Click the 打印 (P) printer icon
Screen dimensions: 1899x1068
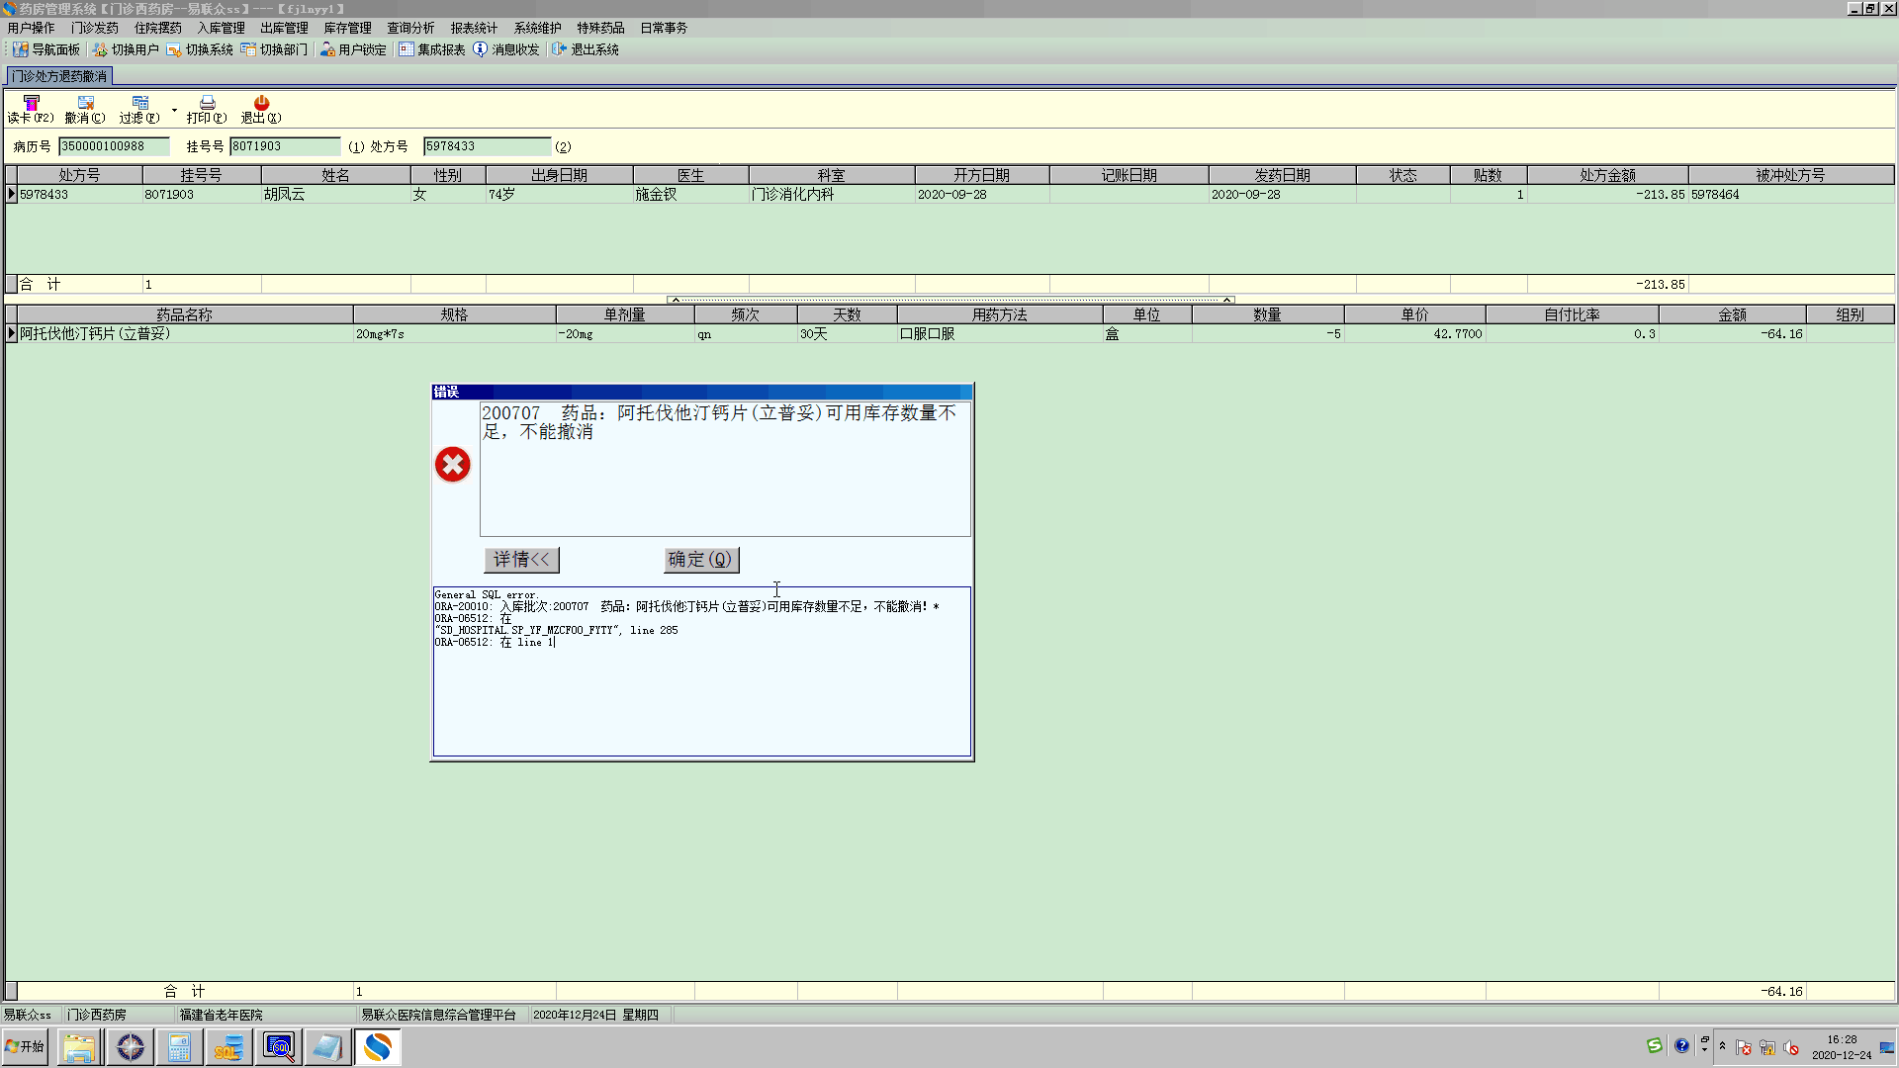coord(207,103)
